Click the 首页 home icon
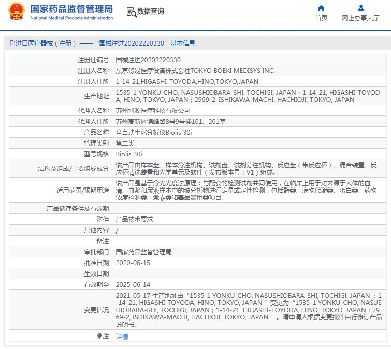 pyautogui.click(x=321, y=8)
